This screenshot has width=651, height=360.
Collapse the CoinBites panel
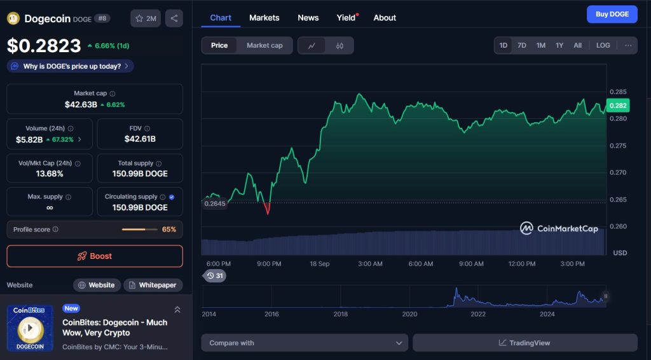[x=177, y=310]
